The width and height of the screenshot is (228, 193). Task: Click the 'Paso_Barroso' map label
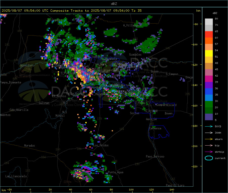tap(155, 157)
